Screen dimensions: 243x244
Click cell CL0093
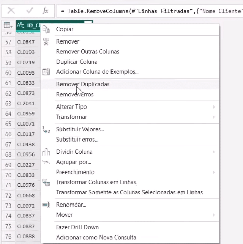26,73
